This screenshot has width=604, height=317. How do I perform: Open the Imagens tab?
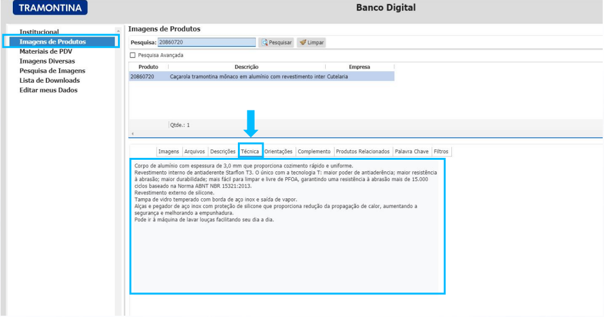click(x=169, y=151)
